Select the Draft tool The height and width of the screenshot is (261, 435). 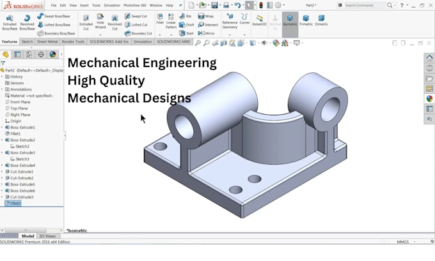(x=186, y=25)
